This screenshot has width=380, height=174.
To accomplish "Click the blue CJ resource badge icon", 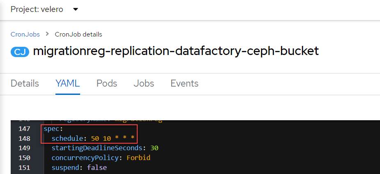I will 20,52.
